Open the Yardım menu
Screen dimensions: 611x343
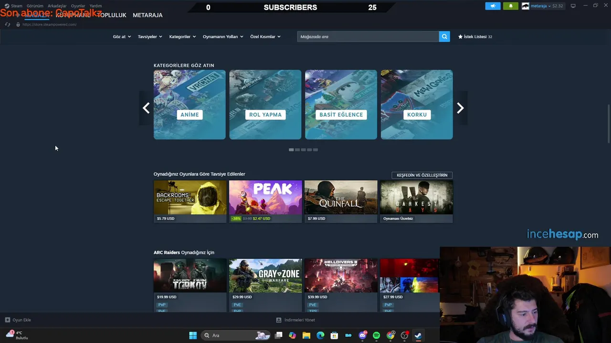[x=95, y=6]
